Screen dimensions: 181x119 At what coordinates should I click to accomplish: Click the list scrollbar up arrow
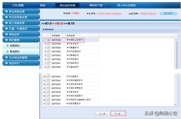(176, 40)
